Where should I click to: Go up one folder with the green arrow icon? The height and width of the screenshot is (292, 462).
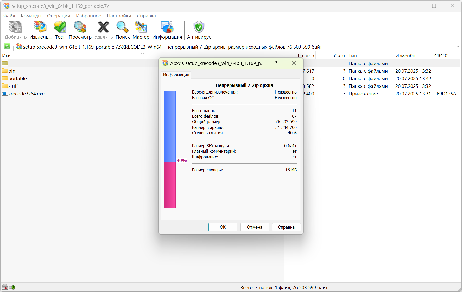7,47
